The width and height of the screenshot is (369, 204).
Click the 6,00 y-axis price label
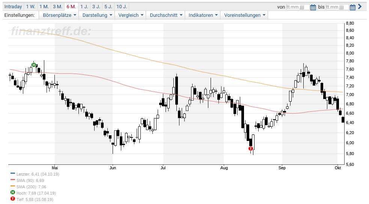350,143
